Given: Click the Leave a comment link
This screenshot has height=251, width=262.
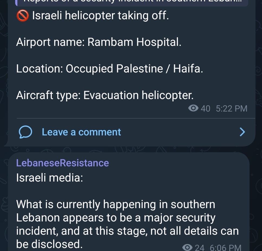Looking at the screenshot, I should coord(81,132).
